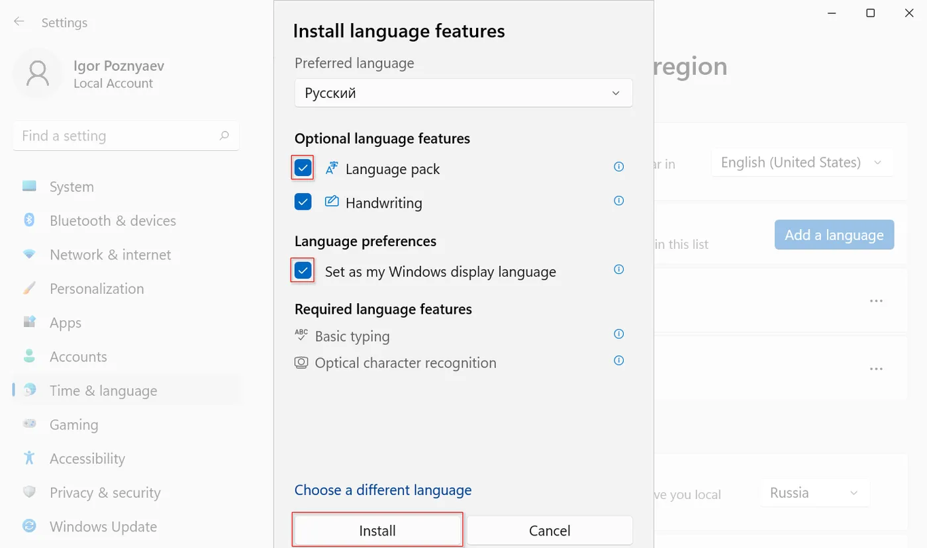
Task: Open Bluetooth & devices in sidebar
Action: 113,221
